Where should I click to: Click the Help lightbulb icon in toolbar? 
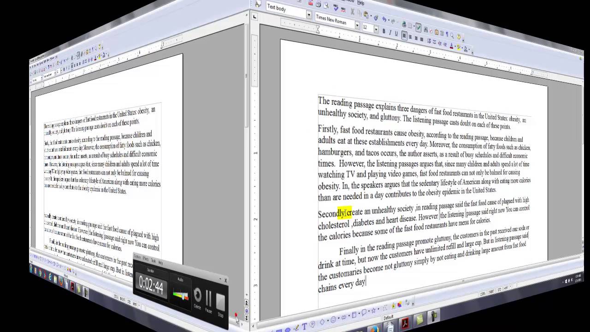(x=459, y=37)
